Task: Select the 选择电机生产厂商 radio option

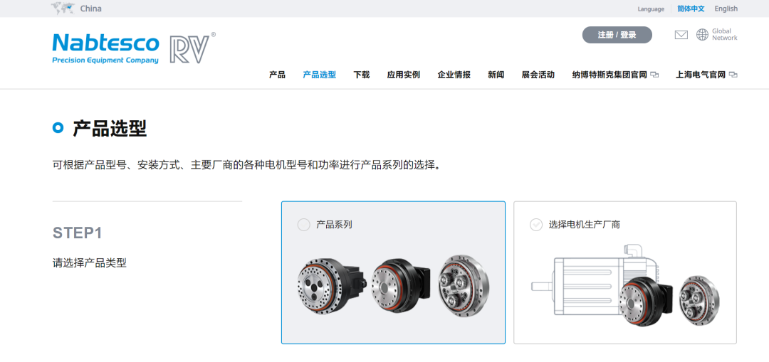Action: click(536, 225)
